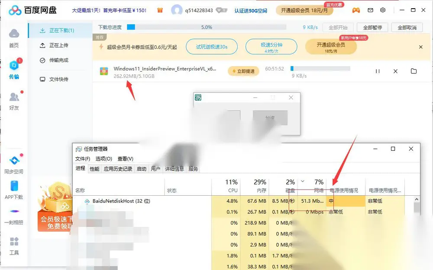Click Task Manager scrollbar up arrow
Viewport: 433px width, 270px height.
pos(417,199)
